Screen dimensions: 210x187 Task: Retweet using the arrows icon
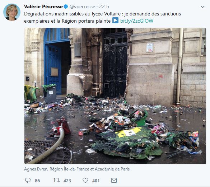(x=56, y=180)
